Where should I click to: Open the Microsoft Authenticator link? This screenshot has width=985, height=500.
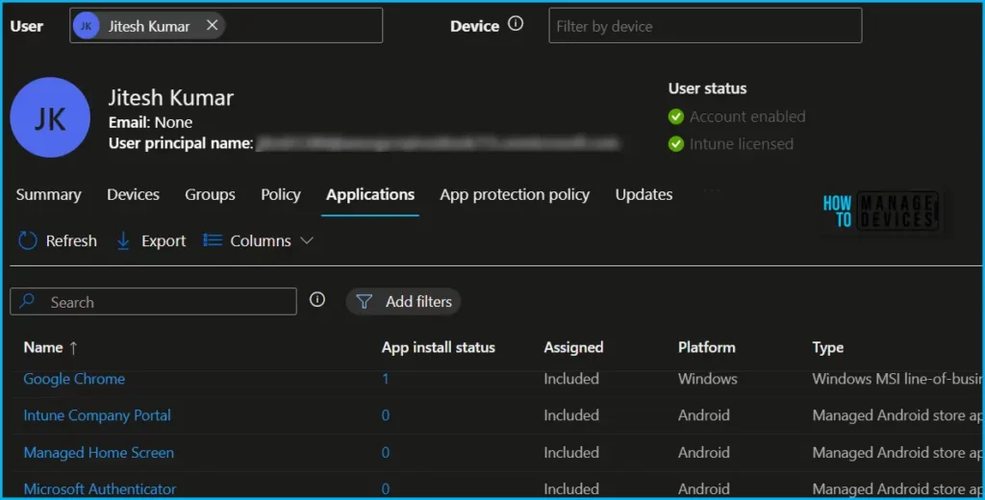pyautogui.click(x=100, y=488)
